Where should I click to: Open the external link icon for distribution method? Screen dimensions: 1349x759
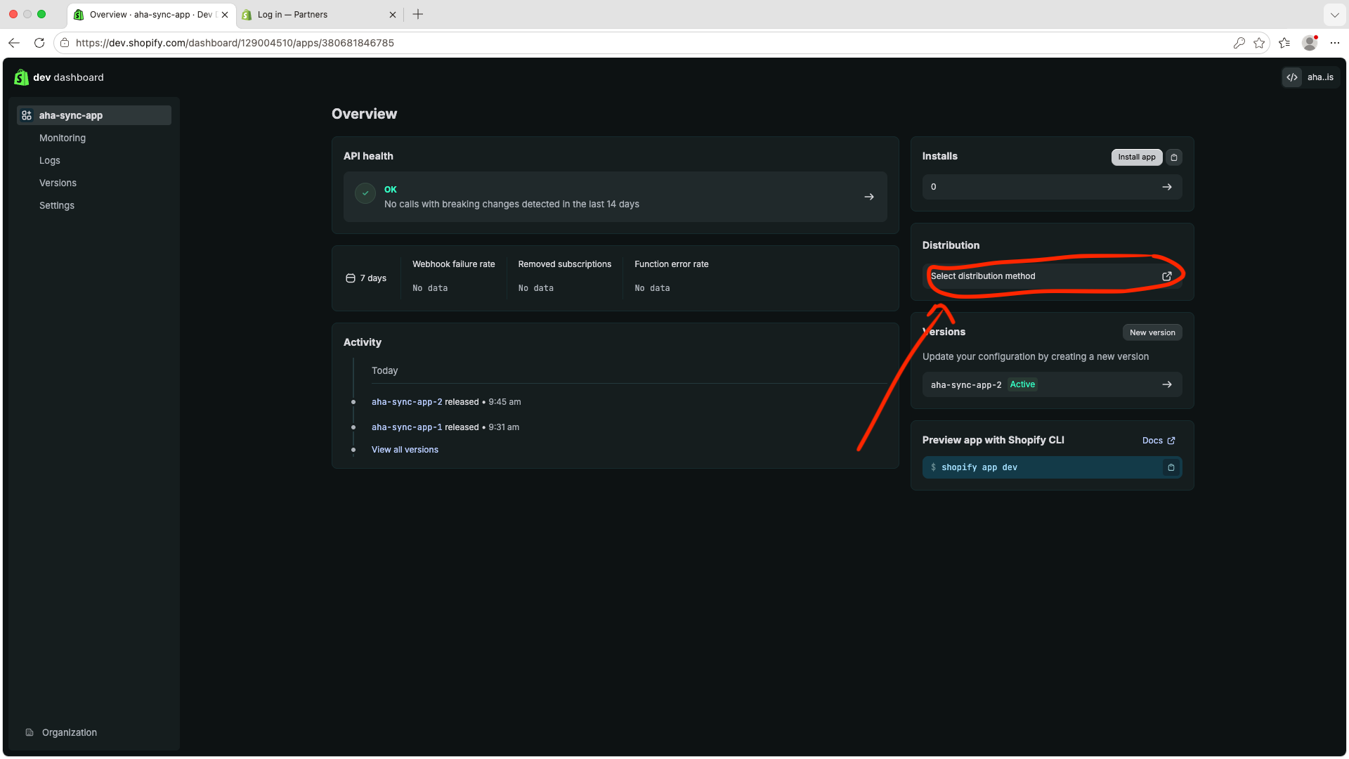tap(1166, 276)
